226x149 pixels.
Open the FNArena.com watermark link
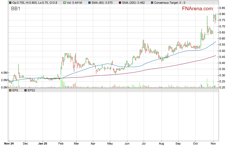coord(197,9)
